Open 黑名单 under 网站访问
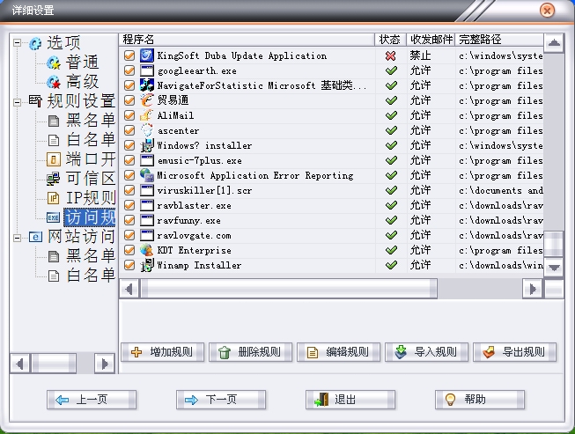The image size is (575, 434). (x=90, y=256)
